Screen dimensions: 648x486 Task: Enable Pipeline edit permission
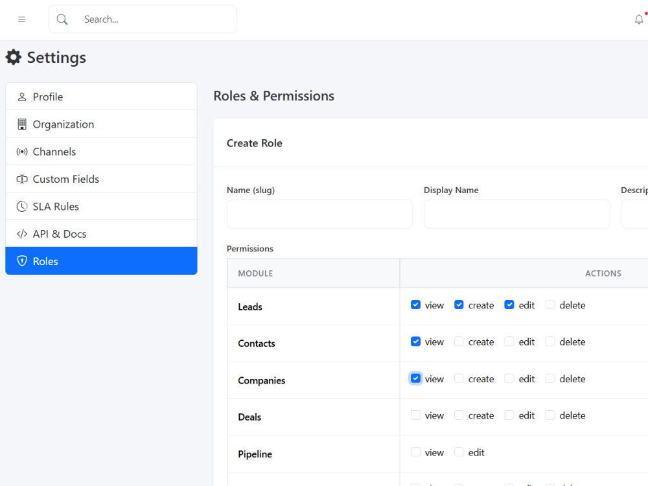pos(459,452)
